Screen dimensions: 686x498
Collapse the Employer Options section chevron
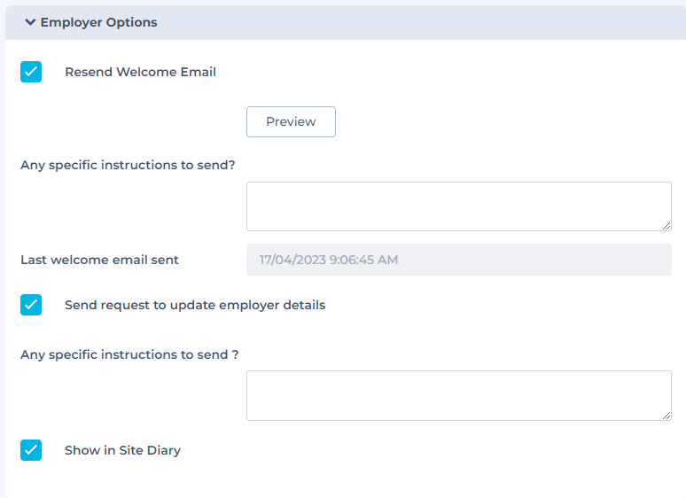pos(30,23)
